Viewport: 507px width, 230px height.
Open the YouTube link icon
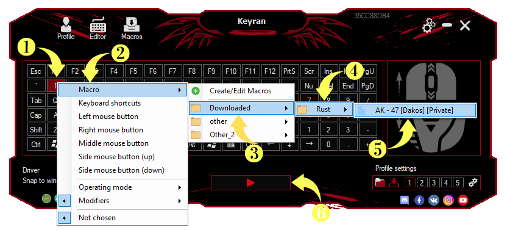tap(463, 200)
